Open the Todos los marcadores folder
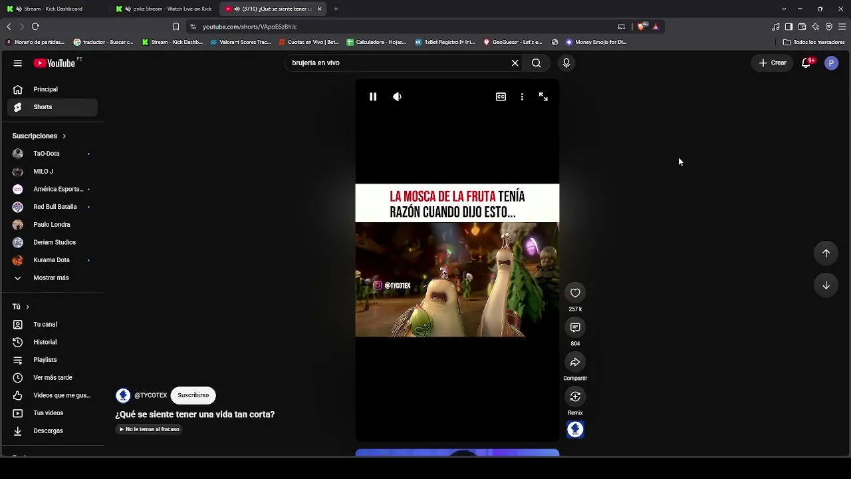This screenshot has height=479, width=851. [x=814, y=42]
